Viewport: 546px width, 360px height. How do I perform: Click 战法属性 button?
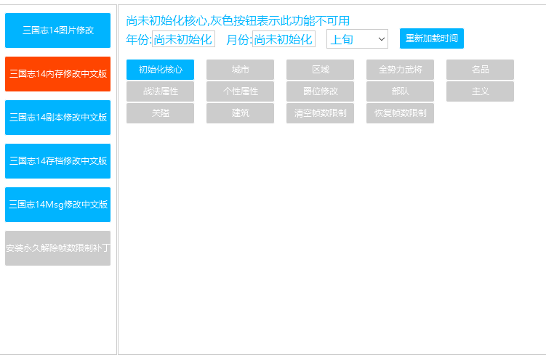[x=160, y=91]
